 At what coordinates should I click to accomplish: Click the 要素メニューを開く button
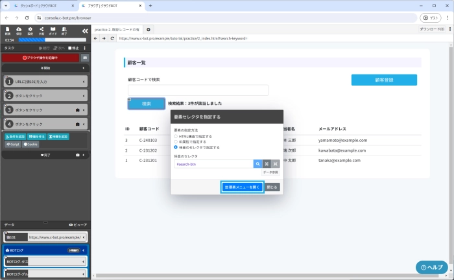click(x=241, y=187)
